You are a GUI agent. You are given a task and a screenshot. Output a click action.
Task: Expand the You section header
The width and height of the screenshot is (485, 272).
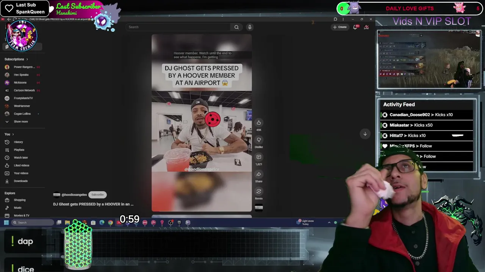[9, 134]
